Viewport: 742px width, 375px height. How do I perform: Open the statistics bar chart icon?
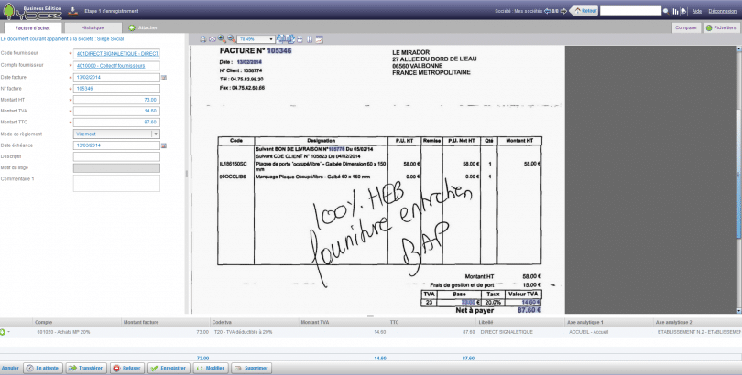676,11
